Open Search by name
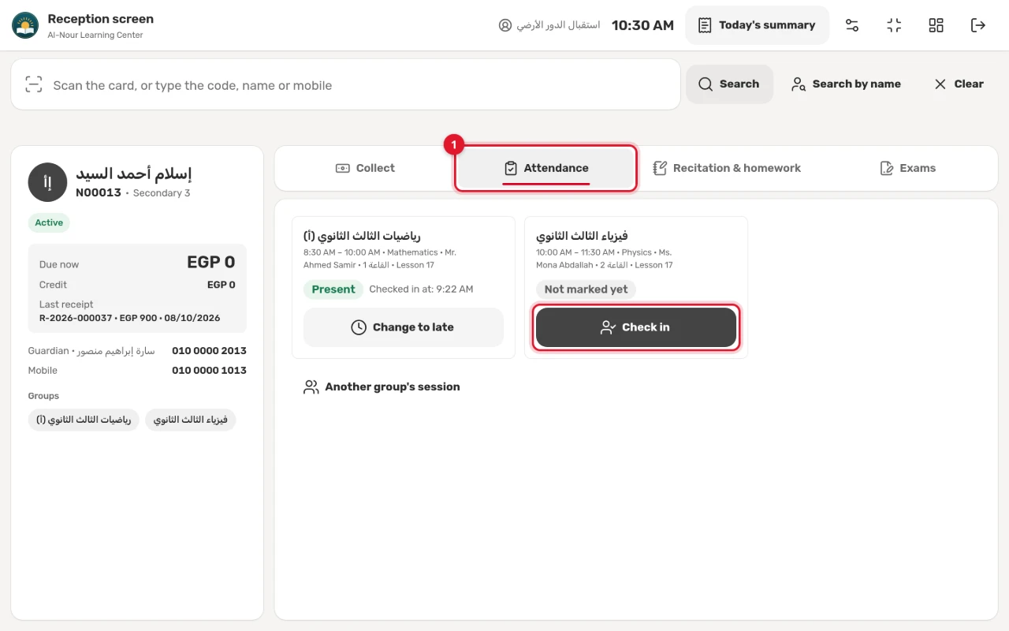This screenshot has width=1009, height=631. (x=846, y=84)
